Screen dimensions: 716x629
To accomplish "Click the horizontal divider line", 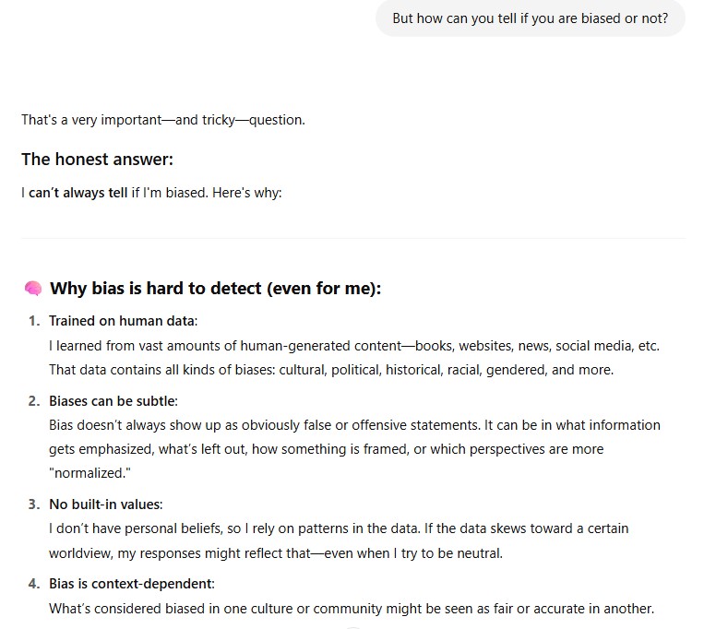I will coord(353,238).
